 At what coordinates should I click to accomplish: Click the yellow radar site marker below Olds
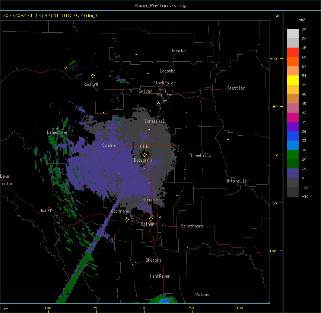pos(144,155)
